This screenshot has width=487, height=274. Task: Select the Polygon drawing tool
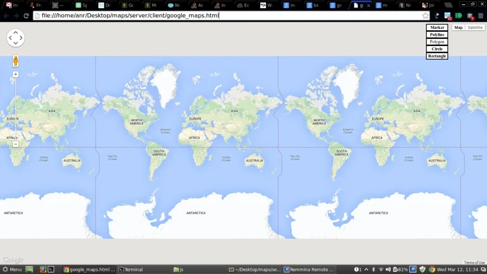[x=437, y=42]
